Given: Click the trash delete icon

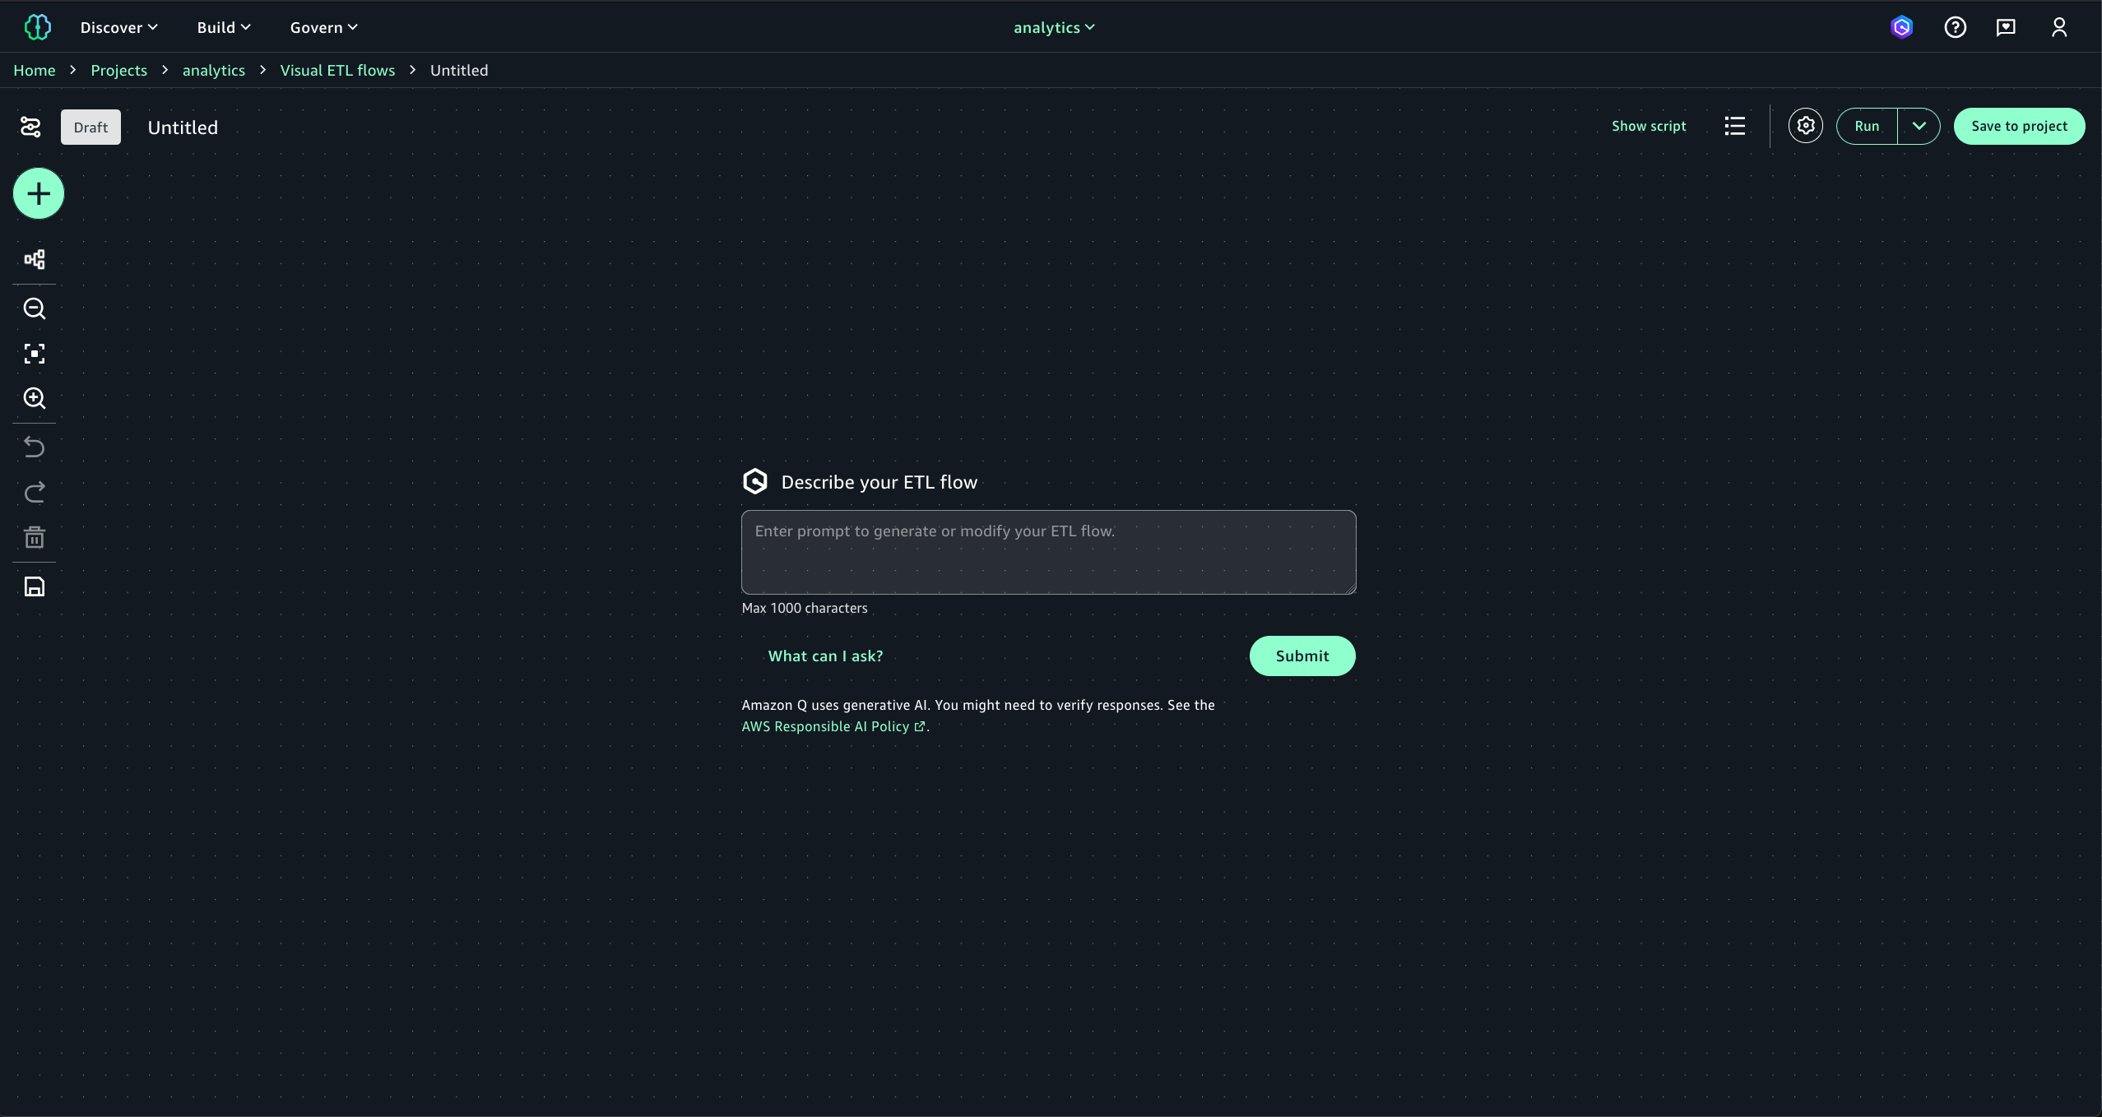Looking at the screenshot, I should [x=35, y=538].
